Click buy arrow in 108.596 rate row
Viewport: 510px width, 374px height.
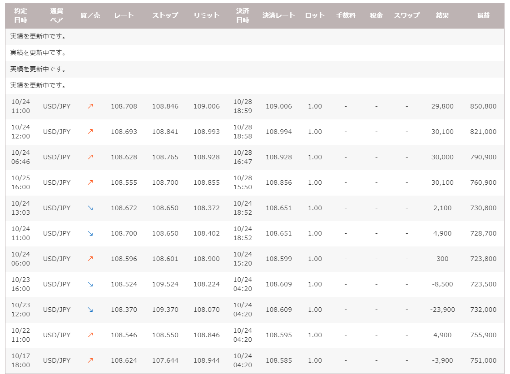click(90, 259)
